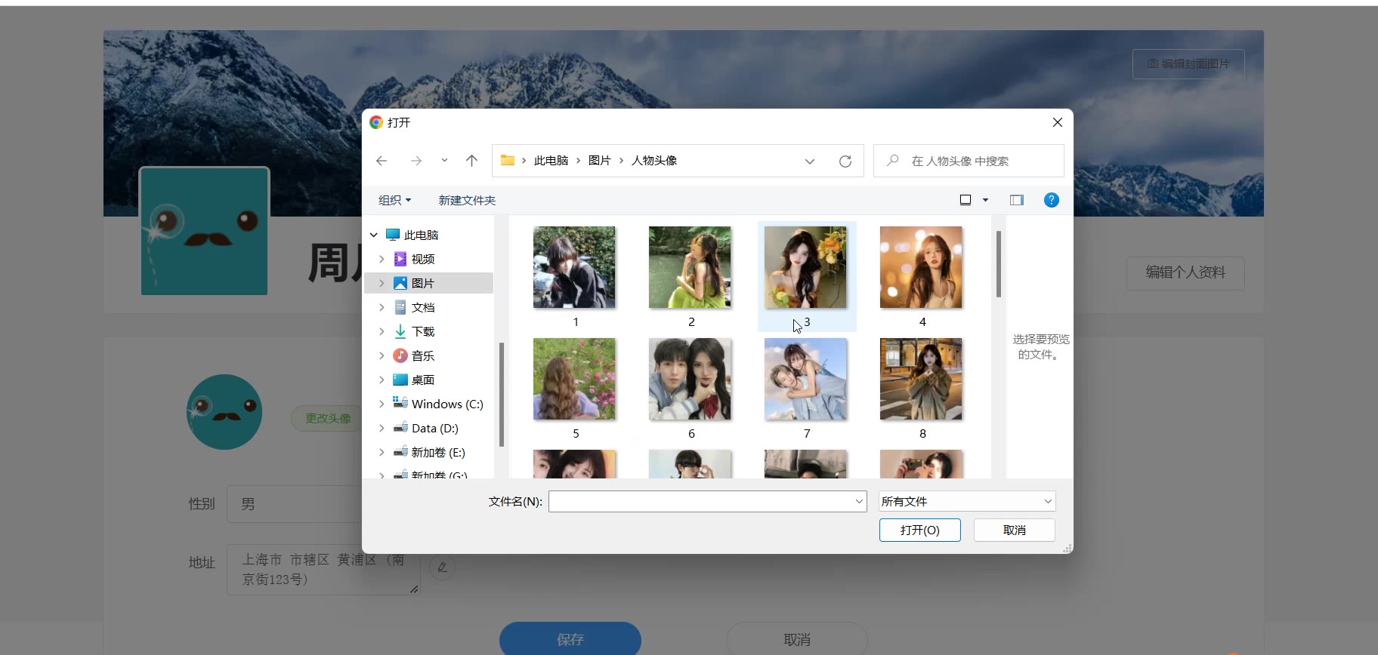Open the 所有文件 file type dropdown
1378x655 pixels.
point(967,501)
